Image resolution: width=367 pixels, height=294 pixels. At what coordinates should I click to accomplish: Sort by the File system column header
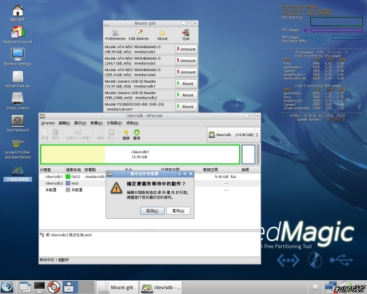coord(74,170)
